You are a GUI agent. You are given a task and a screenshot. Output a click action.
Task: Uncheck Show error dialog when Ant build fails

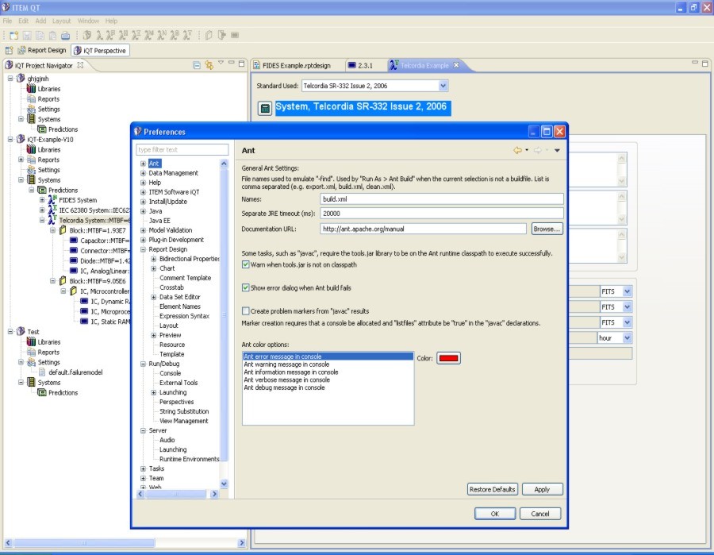pyautogui.click(x=246, y=287)
